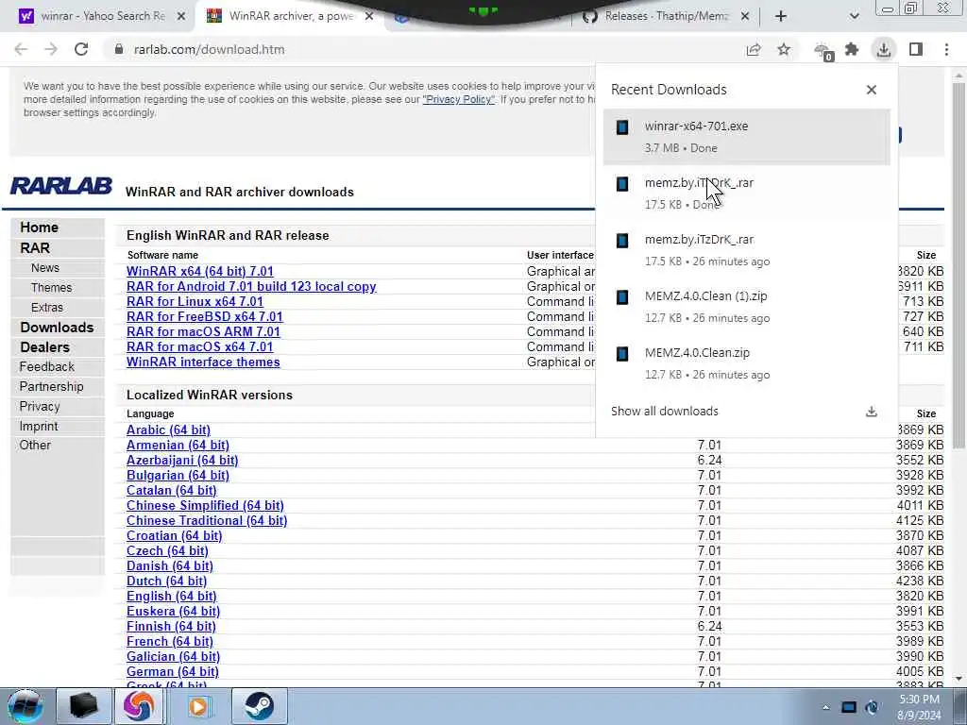
Task: Open WinRAR interface themes link
Action: tap(203, 362)
